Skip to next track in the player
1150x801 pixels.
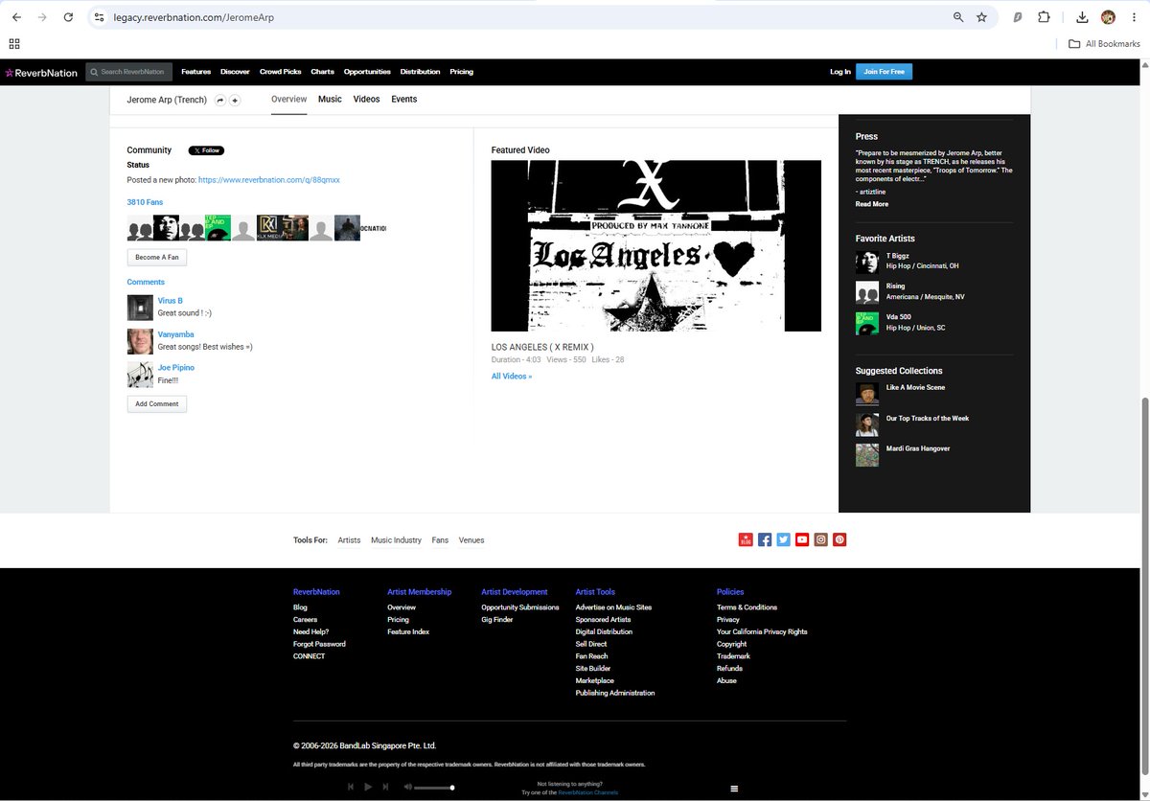click(385, 787)
